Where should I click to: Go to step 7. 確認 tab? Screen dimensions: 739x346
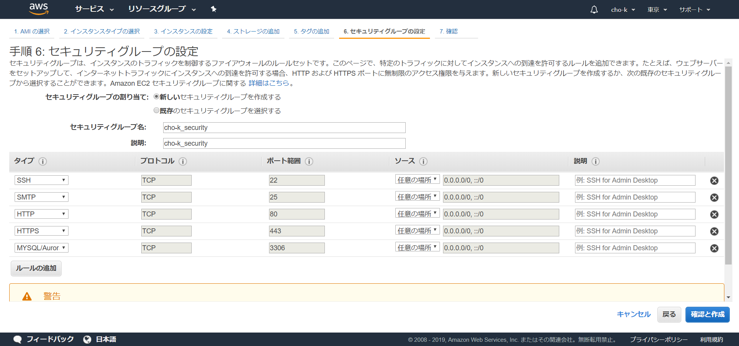[449, 32]
